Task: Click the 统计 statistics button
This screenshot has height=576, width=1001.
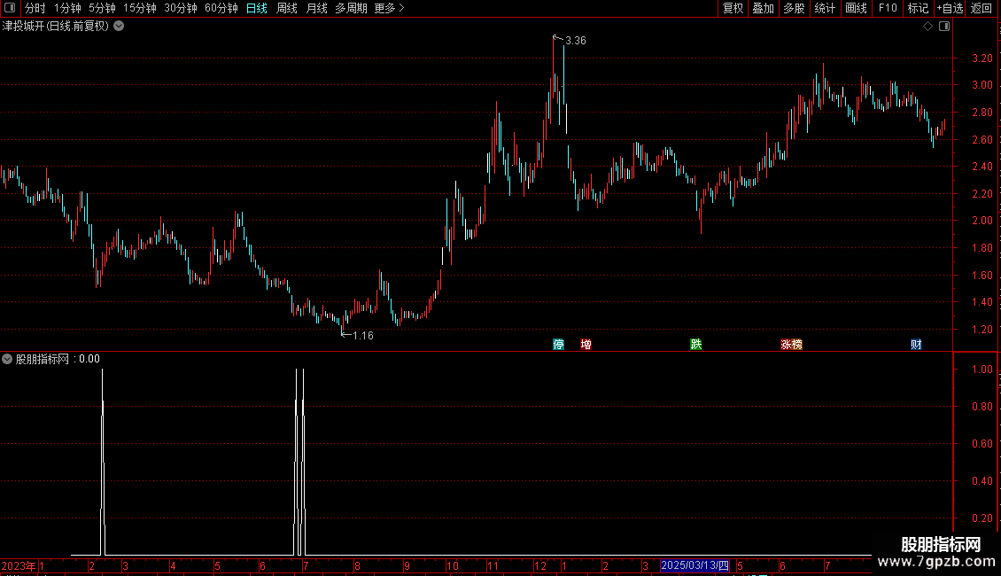Action: tap(825, 8)
